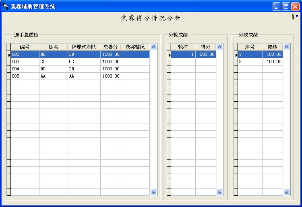Click row selector for row 005
This screenshot has height=207, width=302.
pos(9,76)
